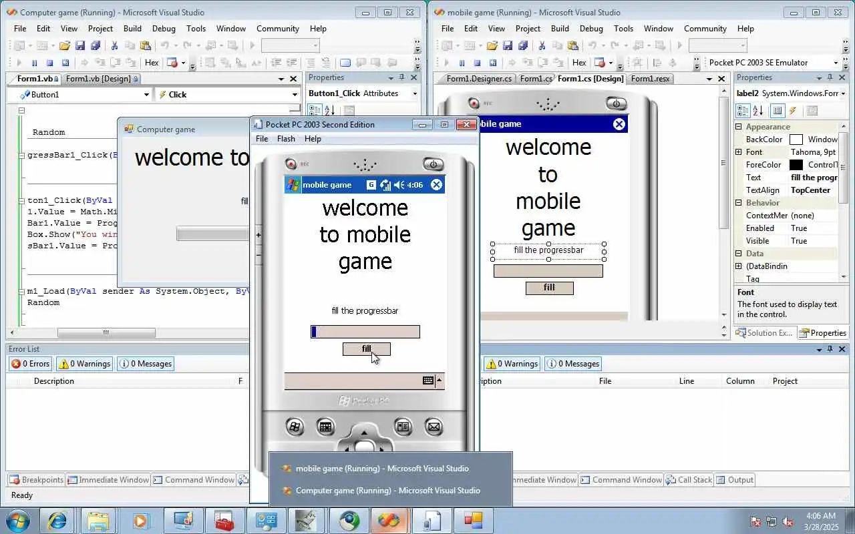Click Paste icon in Computer game toolbar
Image resolution: width=855 pixels, height=534 pixels.
145,45
